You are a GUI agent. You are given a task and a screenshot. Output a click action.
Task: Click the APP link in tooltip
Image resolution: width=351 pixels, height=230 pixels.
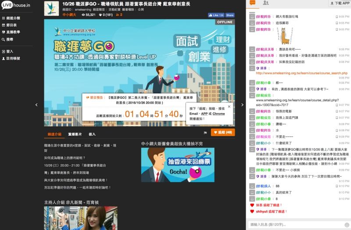click(204, 114)
